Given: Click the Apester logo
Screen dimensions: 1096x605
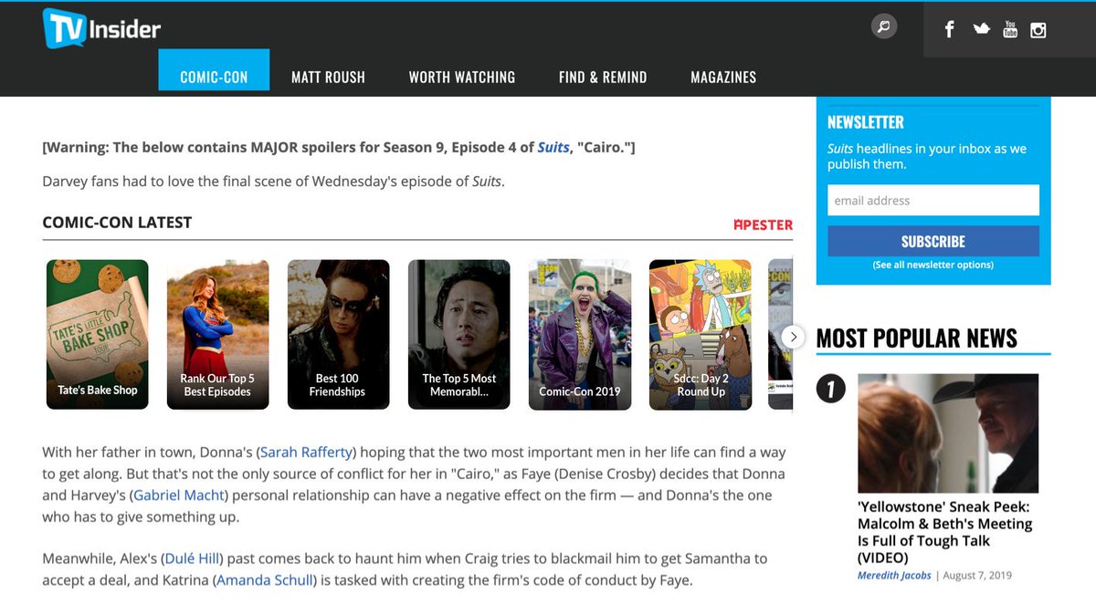Looking at the screenshot, I should [764, 224].
